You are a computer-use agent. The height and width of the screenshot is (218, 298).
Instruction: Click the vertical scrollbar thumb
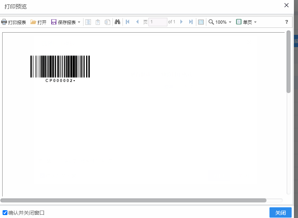(288, 62)
